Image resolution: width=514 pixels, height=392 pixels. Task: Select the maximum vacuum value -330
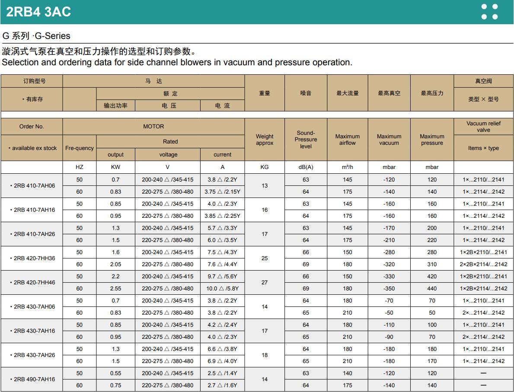[389, 277]
